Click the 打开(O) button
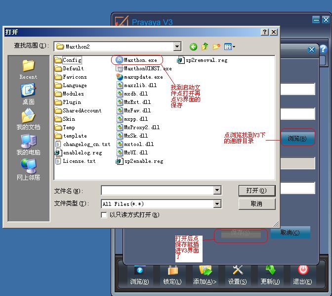The image size is (332, 296). [x=257, y=191]
